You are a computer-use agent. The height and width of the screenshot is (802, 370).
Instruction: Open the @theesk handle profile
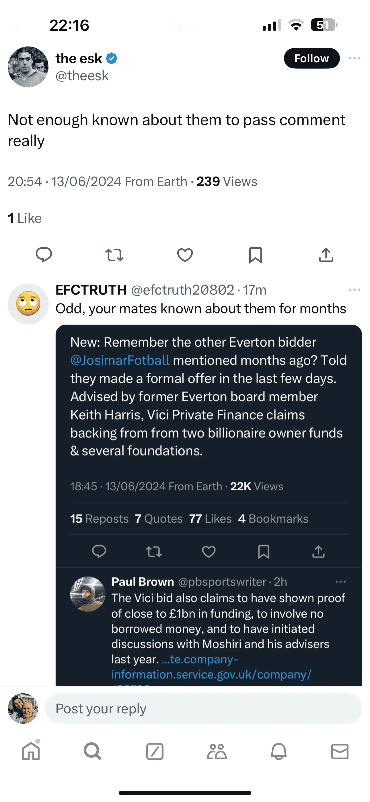(x=82, y=76)
